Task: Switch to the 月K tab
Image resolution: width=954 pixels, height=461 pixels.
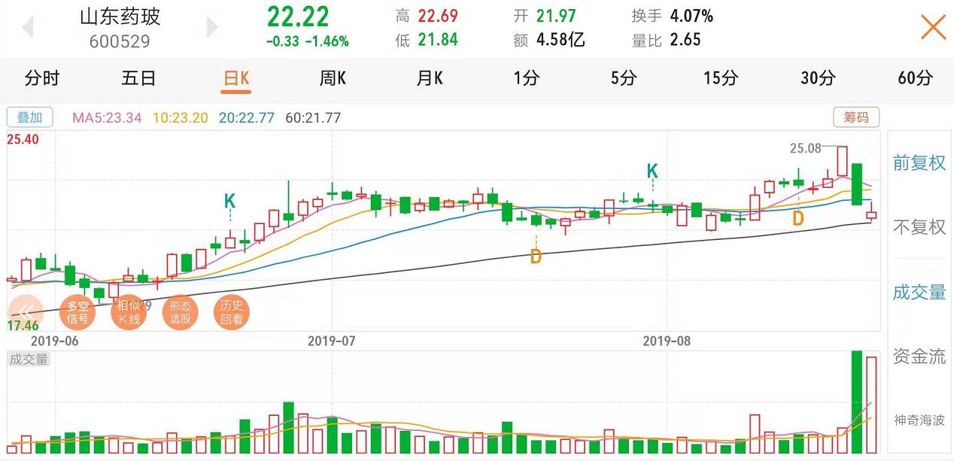Action: click(x=430, y=77)
